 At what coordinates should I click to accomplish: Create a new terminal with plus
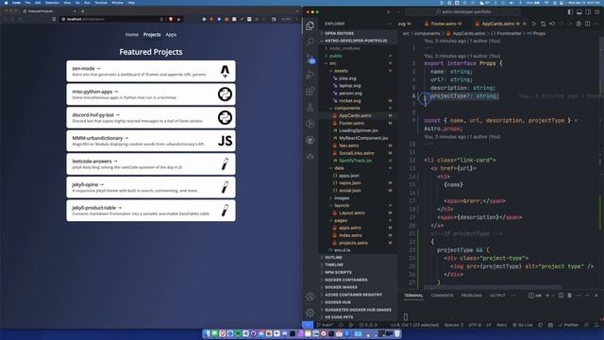[547, 296]
